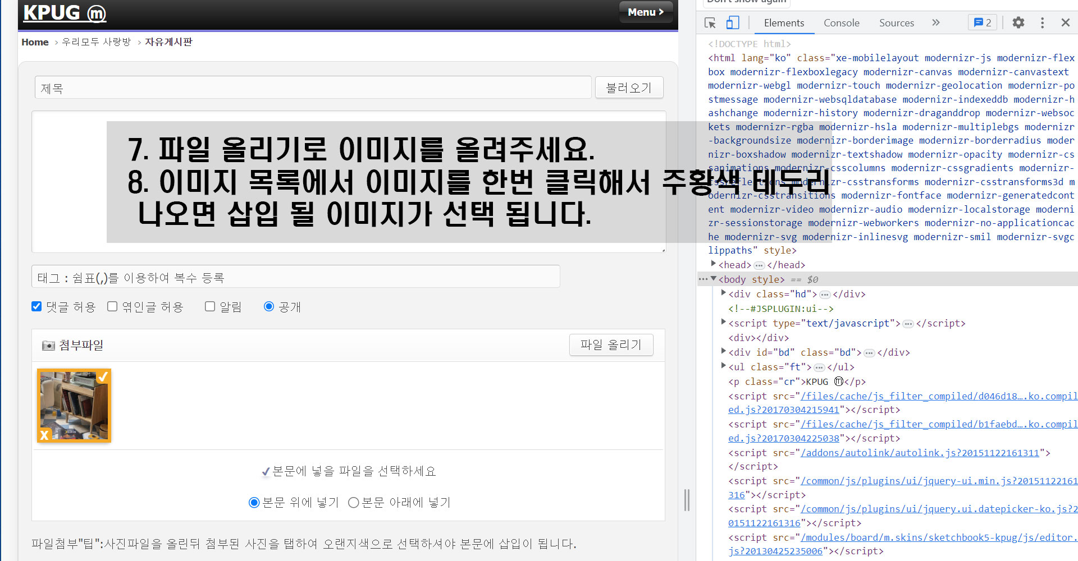Expand the div id="bd" node
Viewport: 1078px width, 561px height.
[x=723, y=351]
